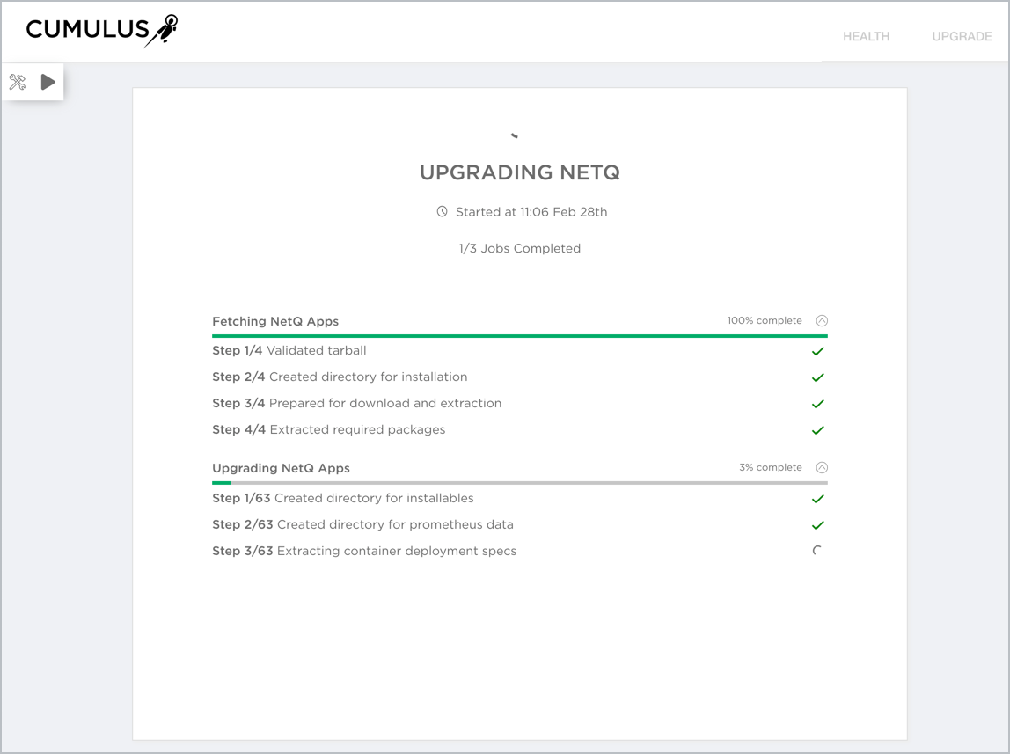The width and height of the screenshot is (1010, 754).
Task: Click the Fetching NetQ Apps heading
Action: coord(275,321)
